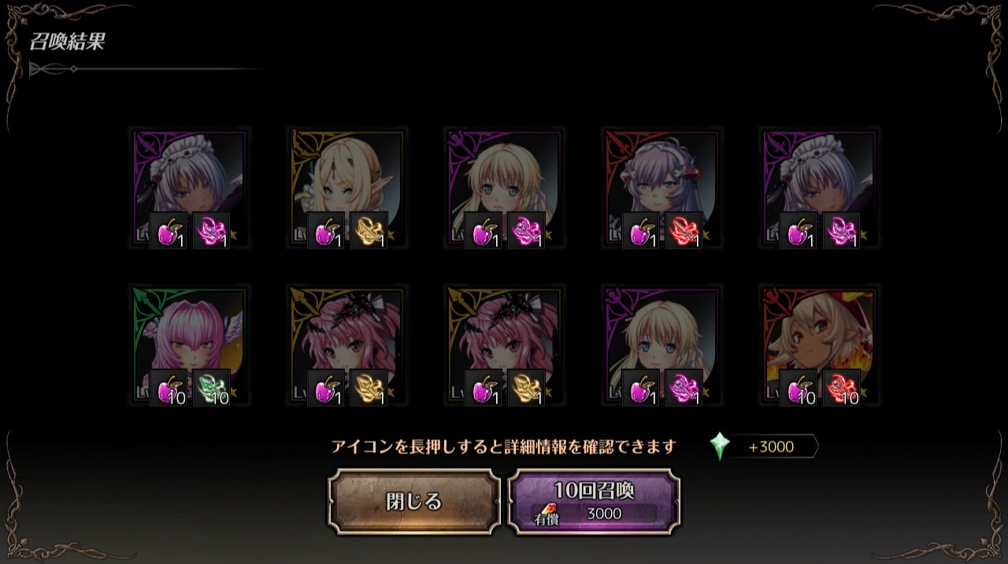Screen dimensions: 1008x564
Task: Click the first maid character thumbnail in top row
Action: point(190,188)
